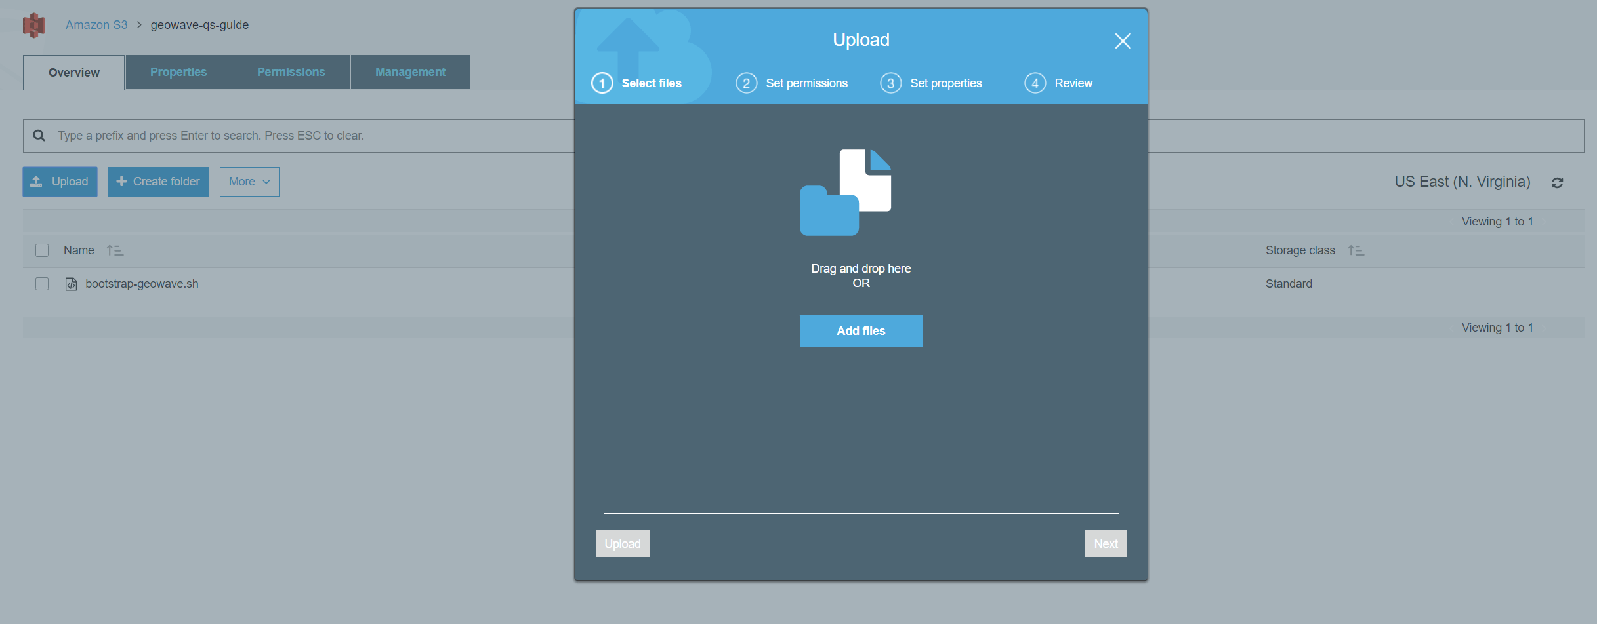The image size is (1597, 624).
Task: Select the bootstrap-geowave.sh checkbox
Action: [x=42, y=284]
